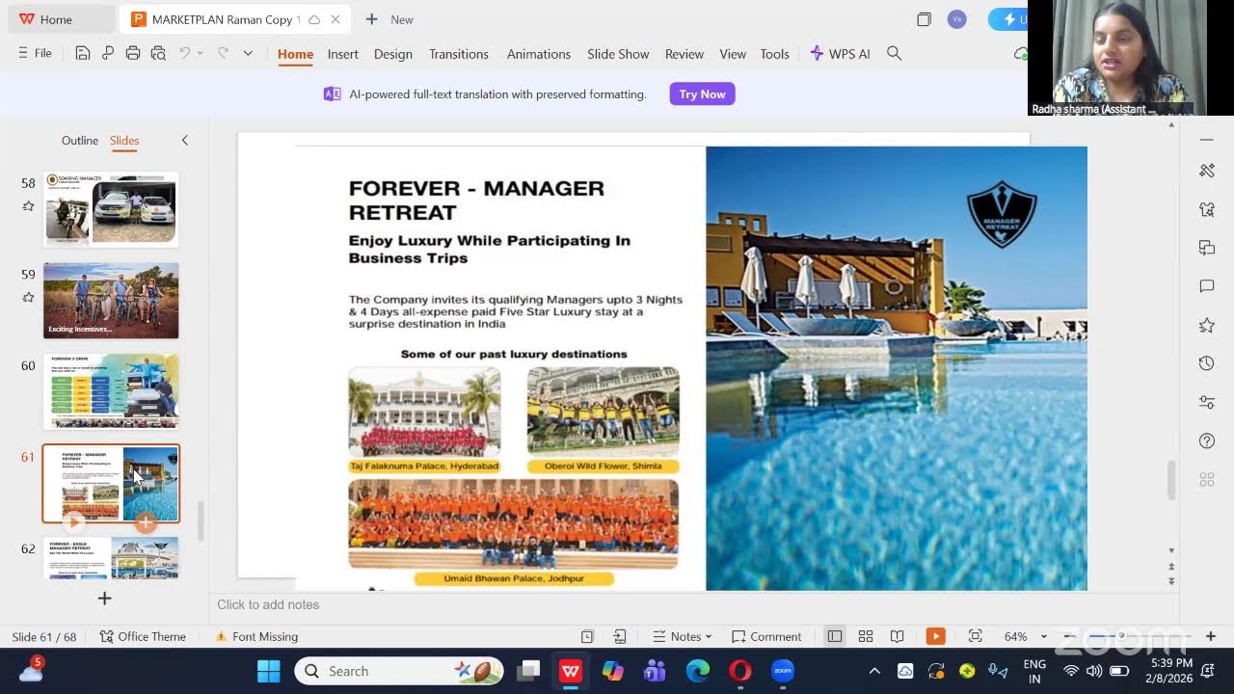Viewport: 1234px width, 694px height.
Task: Switch to the Outline tab
Action: pyautogui.click(x=80, y=141)
